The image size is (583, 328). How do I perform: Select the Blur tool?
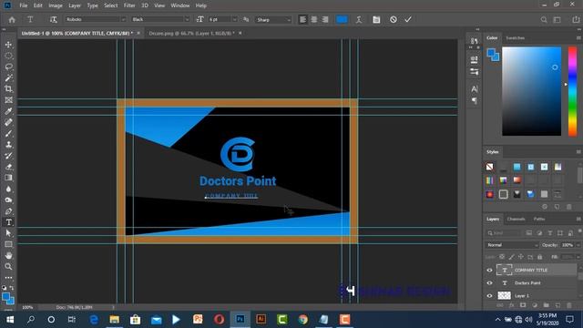pyautogui.click(x=8, y=189)
